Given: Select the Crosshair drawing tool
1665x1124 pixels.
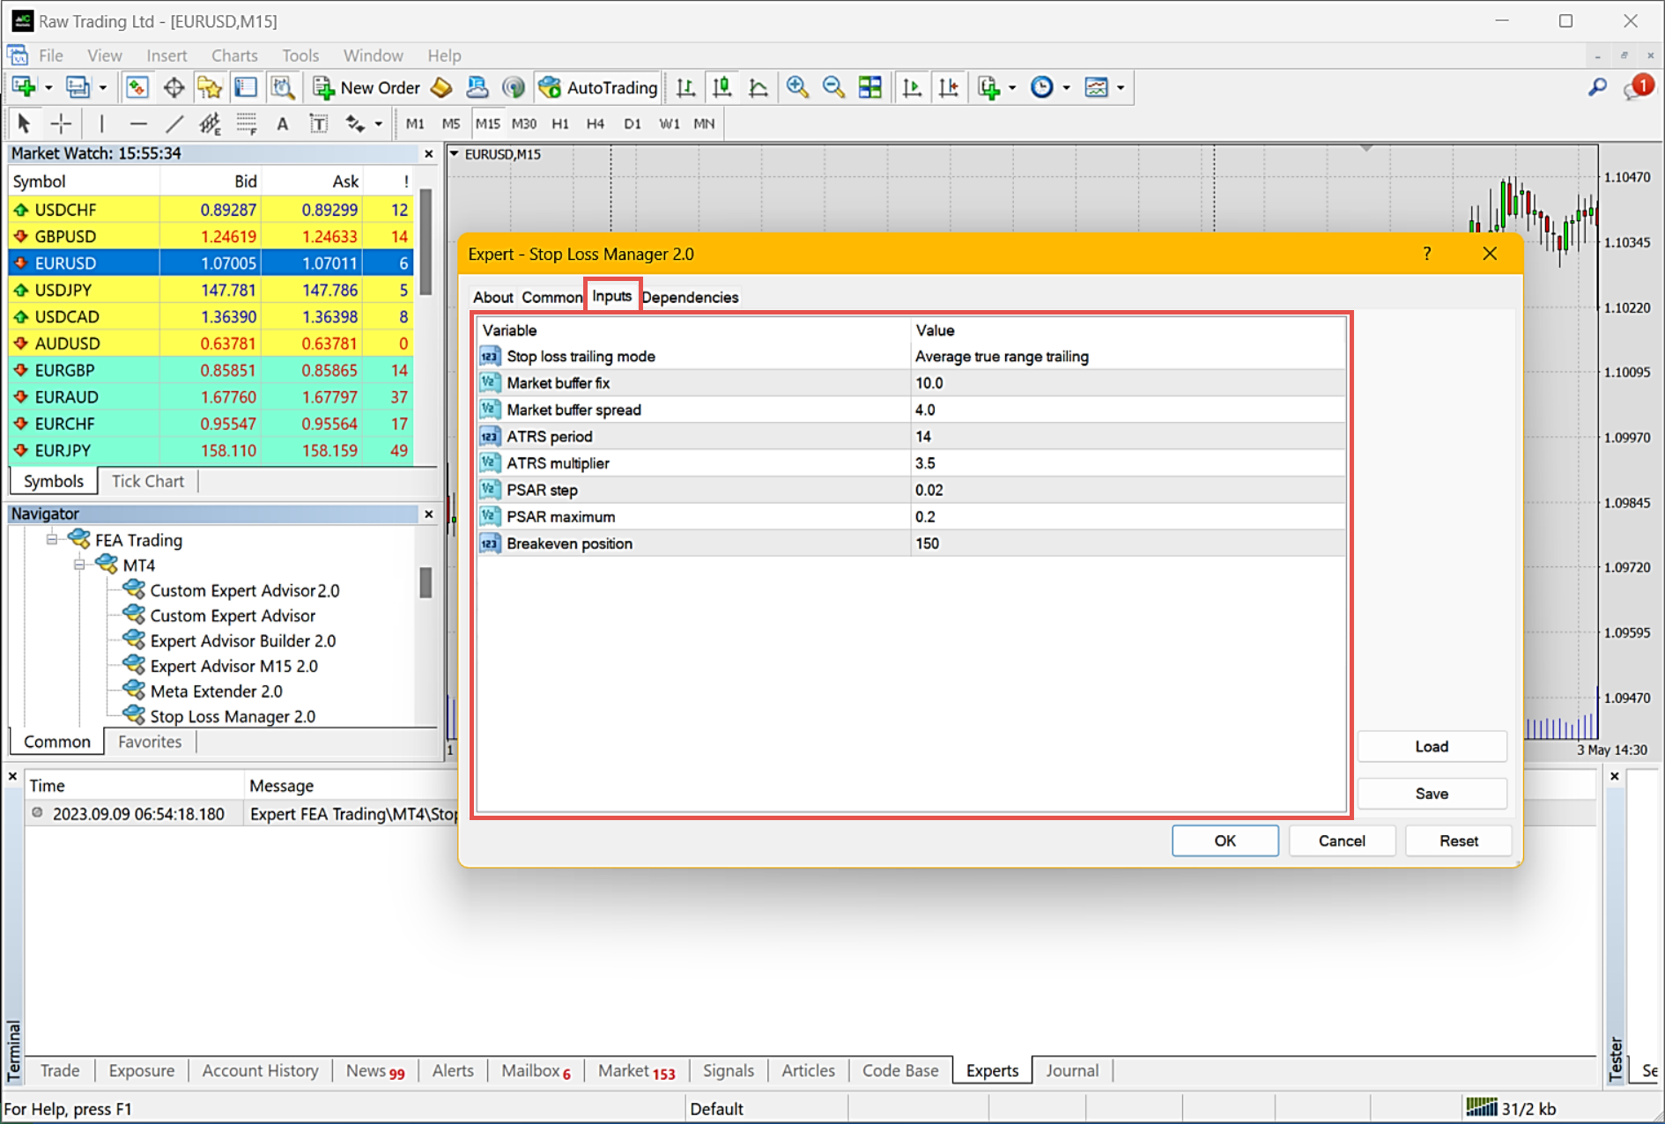Looking at the screenshot, I should tap(61, 123).
